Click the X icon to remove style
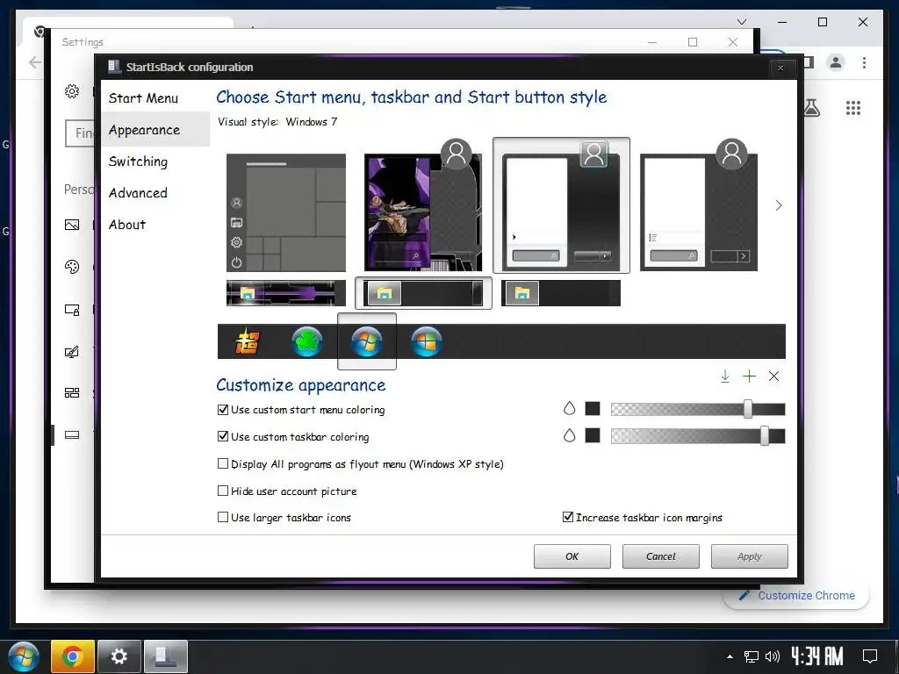Screen dimensions: 899x674 [774, 376]
